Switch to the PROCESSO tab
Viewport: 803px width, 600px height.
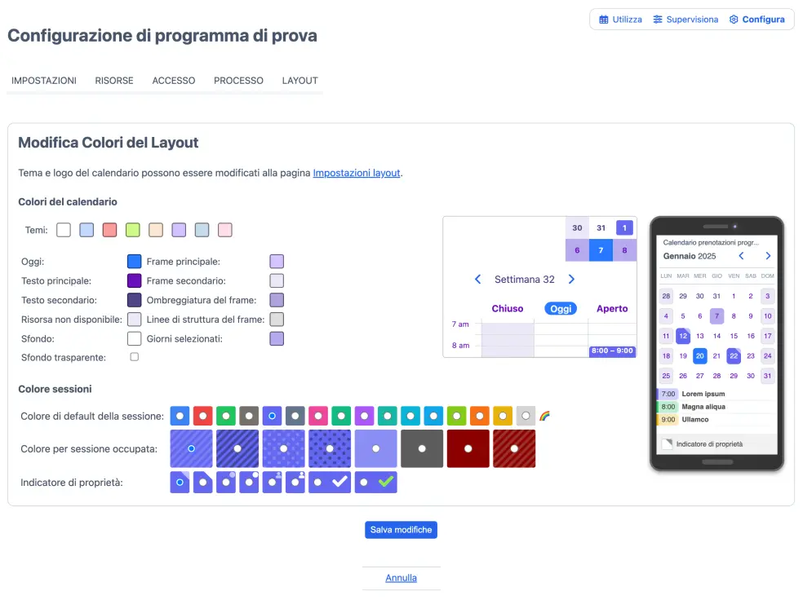pos(238,81)
